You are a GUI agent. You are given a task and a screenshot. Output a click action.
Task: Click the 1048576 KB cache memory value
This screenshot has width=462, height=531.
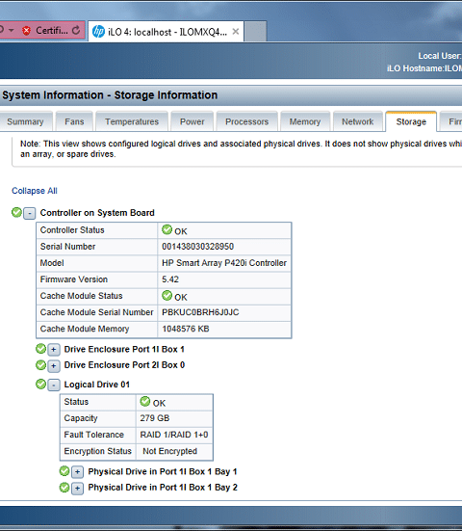click(186, 329)
